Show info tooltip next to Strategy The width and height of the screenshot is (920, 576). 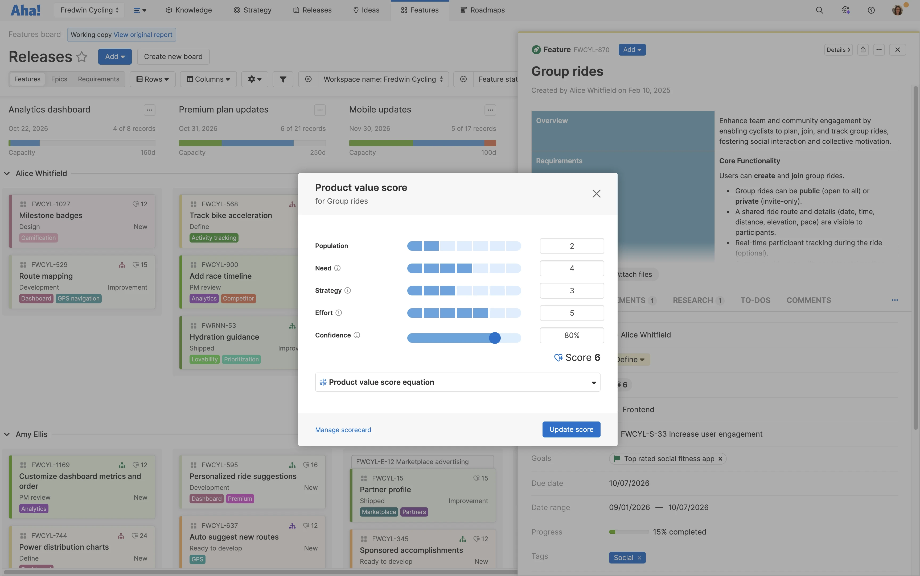[x=348, y=290]
